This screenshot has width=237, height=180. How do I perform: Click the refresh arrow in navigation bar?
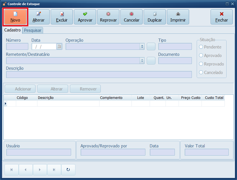click(x=68, y=170)
